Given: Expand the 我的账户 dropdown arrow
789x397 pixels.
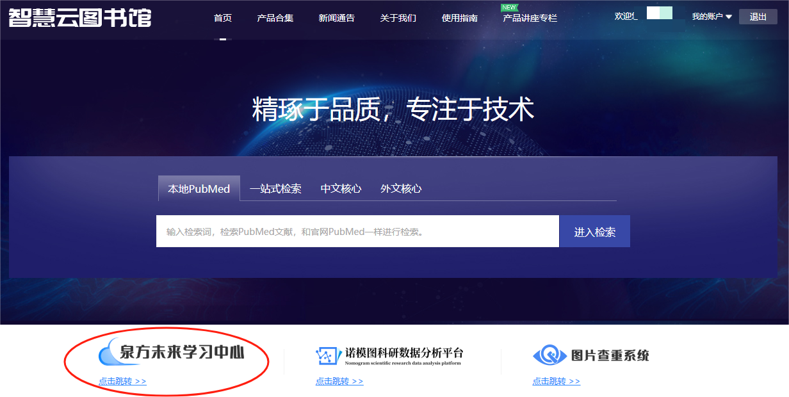Looking at the screenshot, I should (728, 17).
